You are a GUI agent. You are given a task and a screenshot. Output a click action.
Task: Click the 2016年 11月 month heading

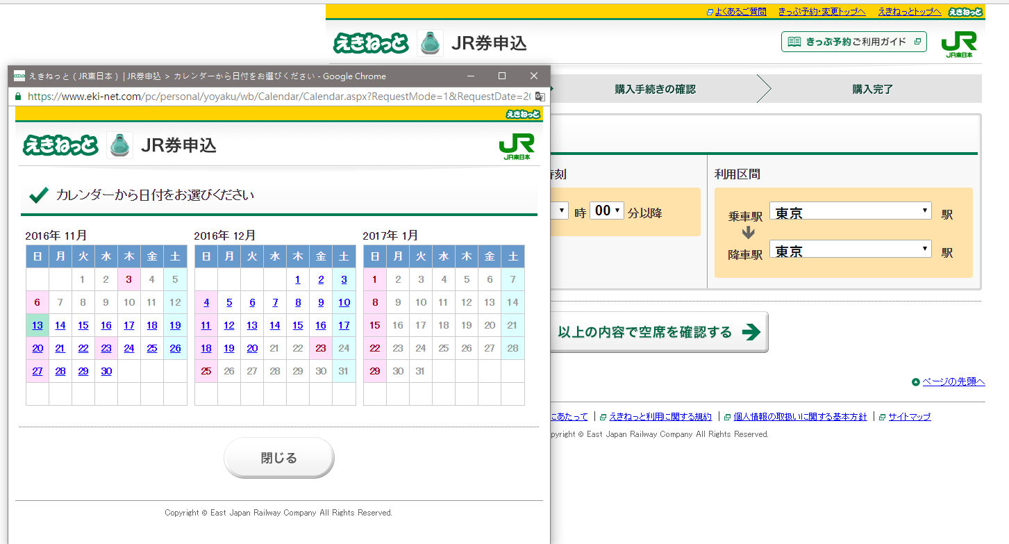(x=56, y=236)
